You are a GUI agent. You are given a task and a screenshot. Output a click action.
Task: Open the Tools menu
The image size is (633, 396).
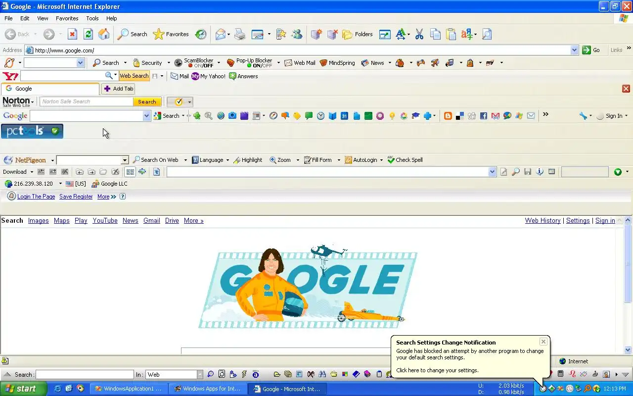point(92,18)
